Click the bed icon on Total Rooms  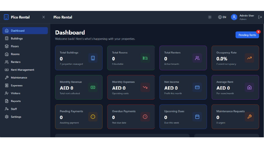click(x=145, y=58)
